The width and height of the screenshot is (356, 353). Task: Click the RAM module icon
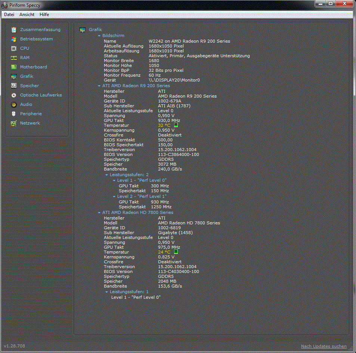pos(14,58)
